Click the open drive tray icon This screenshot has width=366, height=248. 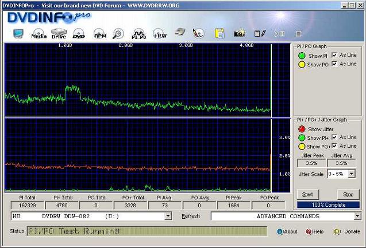pos(180,32)
